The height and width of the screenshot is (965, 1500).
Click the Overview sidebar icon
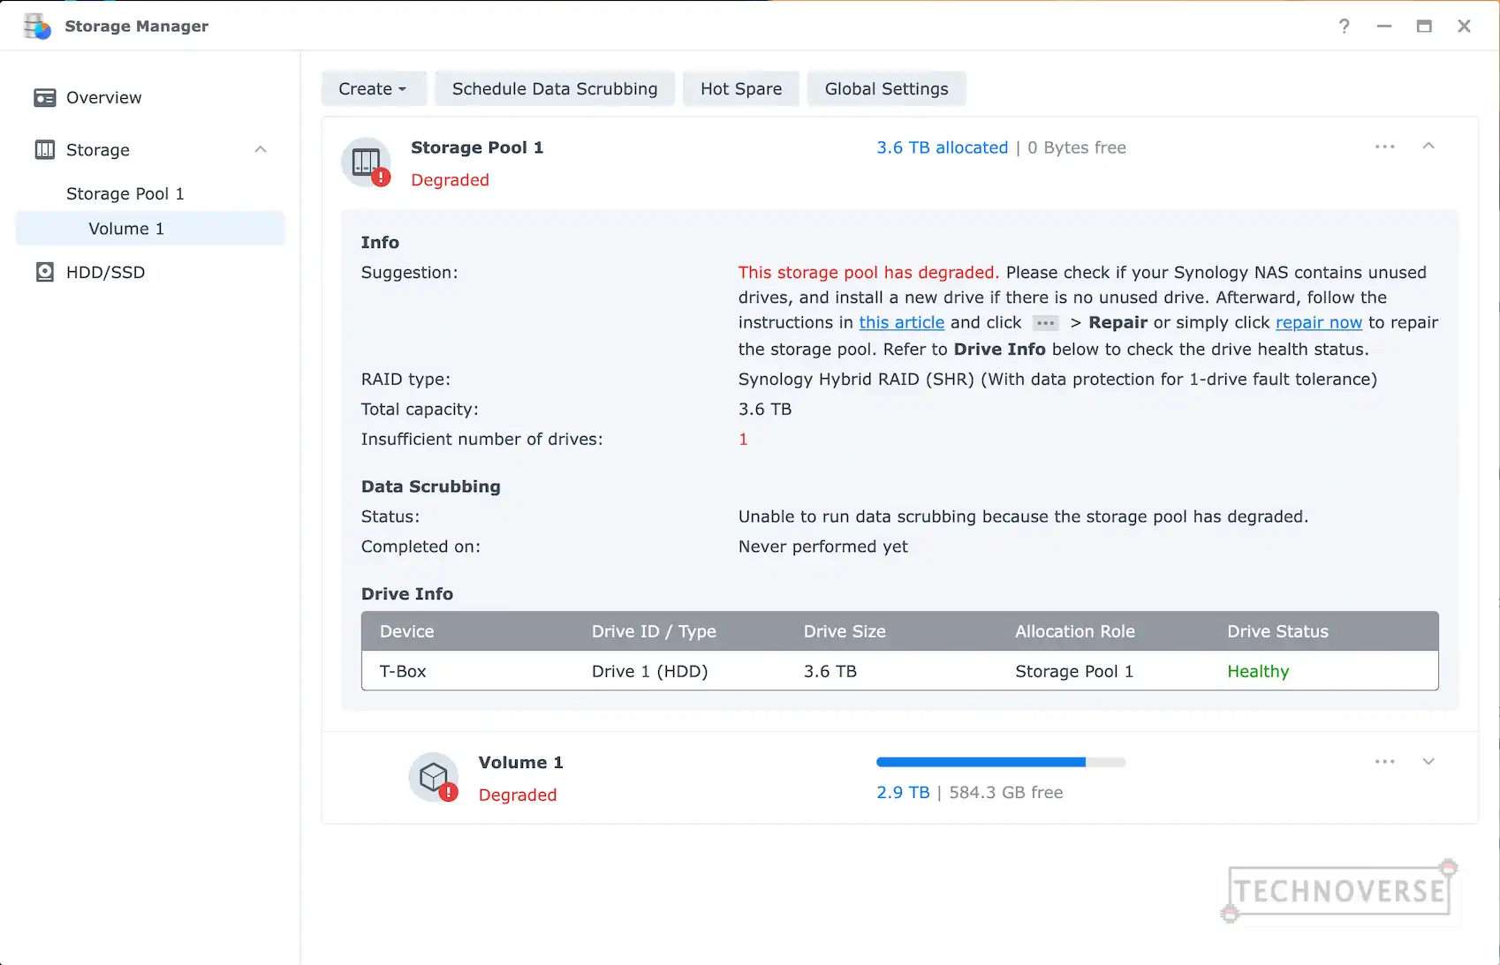[x=44, y=98]
